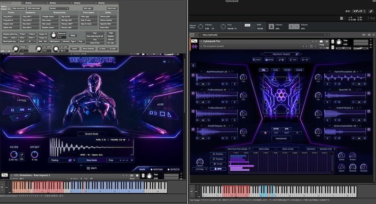
Task: Mute the BigMilitaryImpact 29 layer
Action: pos(223,84)
